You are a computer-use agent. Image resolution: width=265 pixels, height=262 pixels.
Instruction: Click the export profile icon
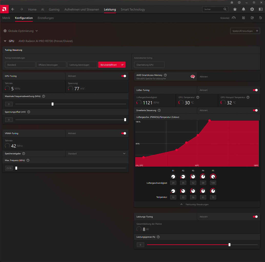[252, 18]
